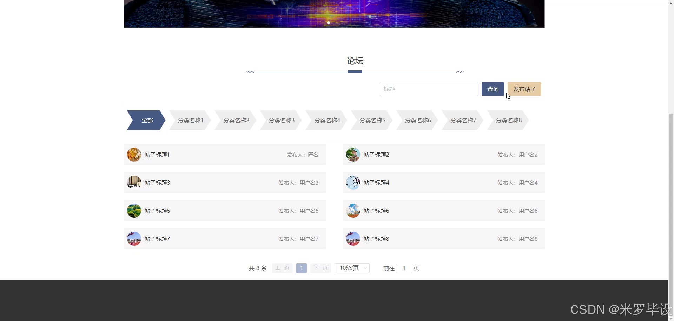The width and height of the screenshot is (674, 321).
Task: Click the text 发布人：匿名
Action: (303, 155)
